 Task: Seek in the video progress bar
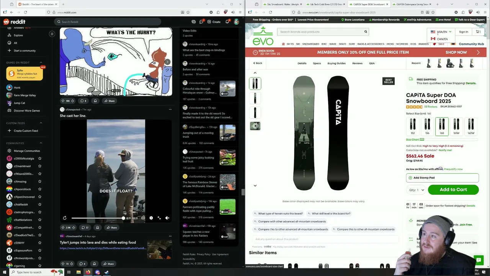coord(98,218)
